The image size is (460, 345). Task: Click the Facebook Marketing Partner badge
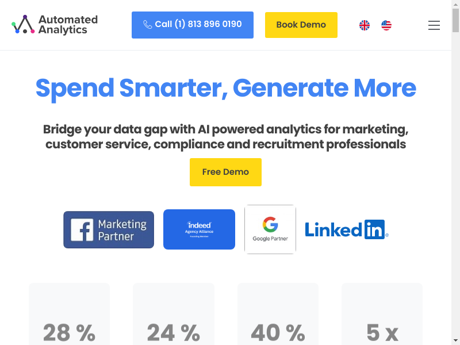pos(109,229)
